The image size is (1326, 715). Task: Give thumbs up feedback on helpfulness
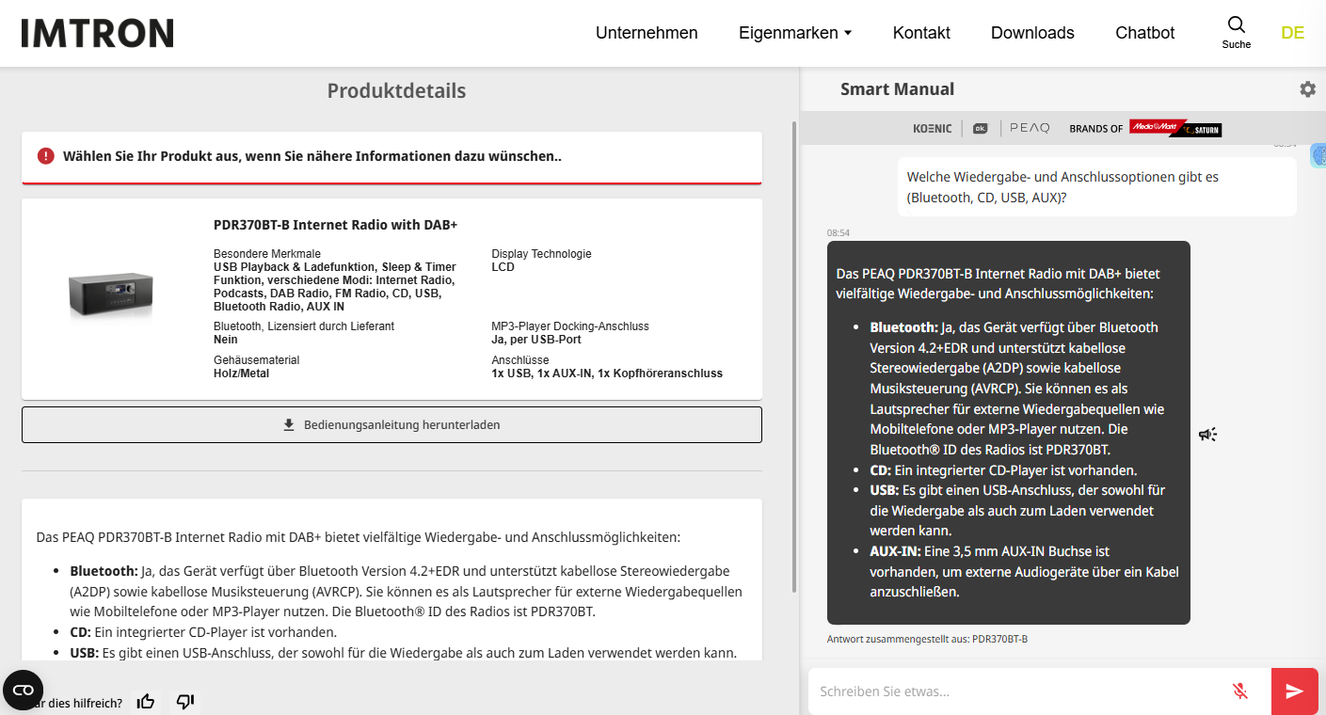coord(146,701)
